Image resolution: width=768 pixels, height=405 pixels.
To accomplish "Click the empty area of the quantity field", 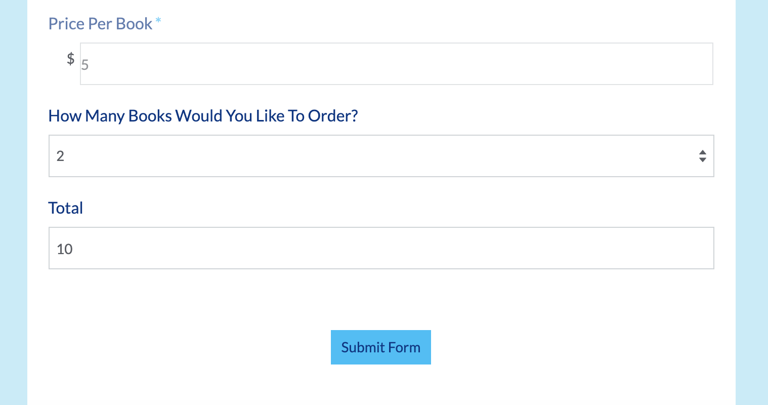I will point(354,156).
